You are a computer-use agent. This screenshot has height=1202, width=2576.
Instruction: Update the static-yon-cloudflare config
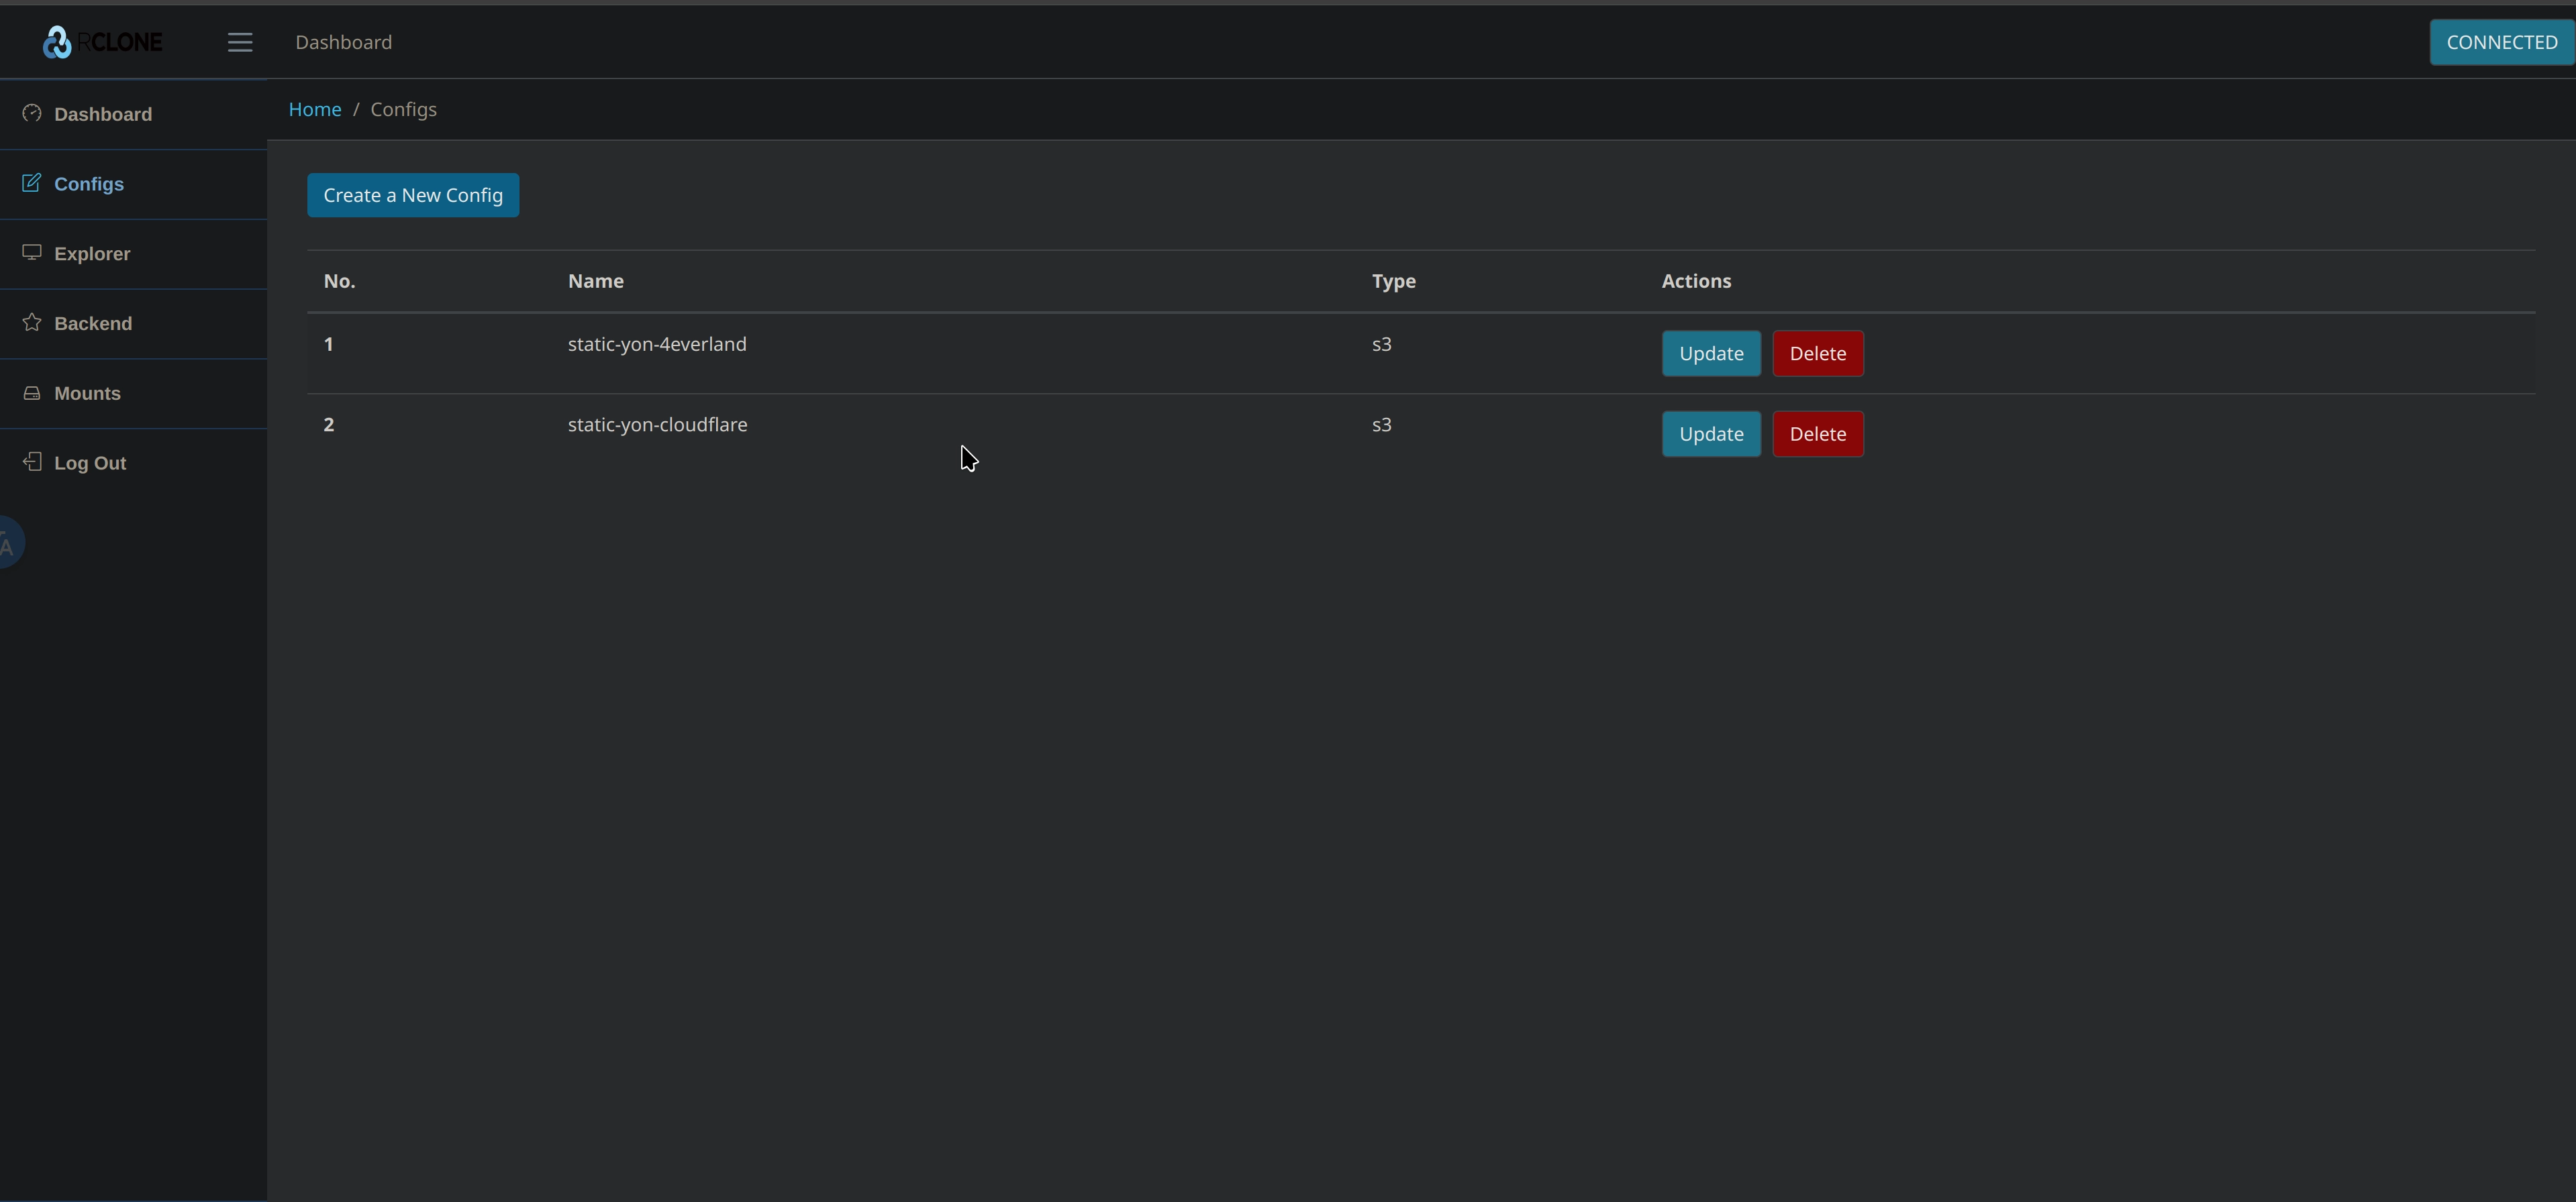coord(1711,435)
